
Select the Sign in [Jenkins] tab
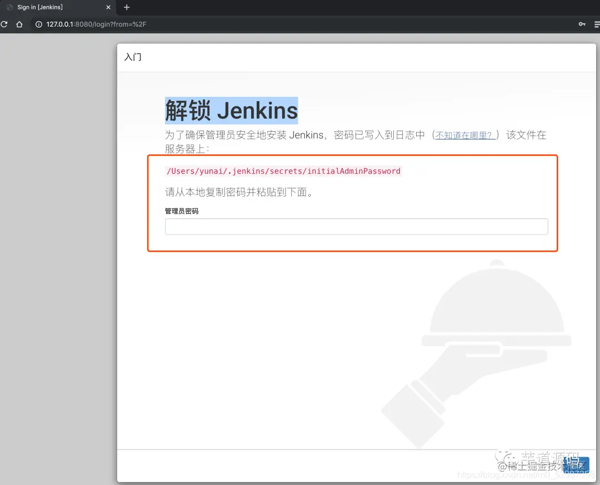point(57,7)
